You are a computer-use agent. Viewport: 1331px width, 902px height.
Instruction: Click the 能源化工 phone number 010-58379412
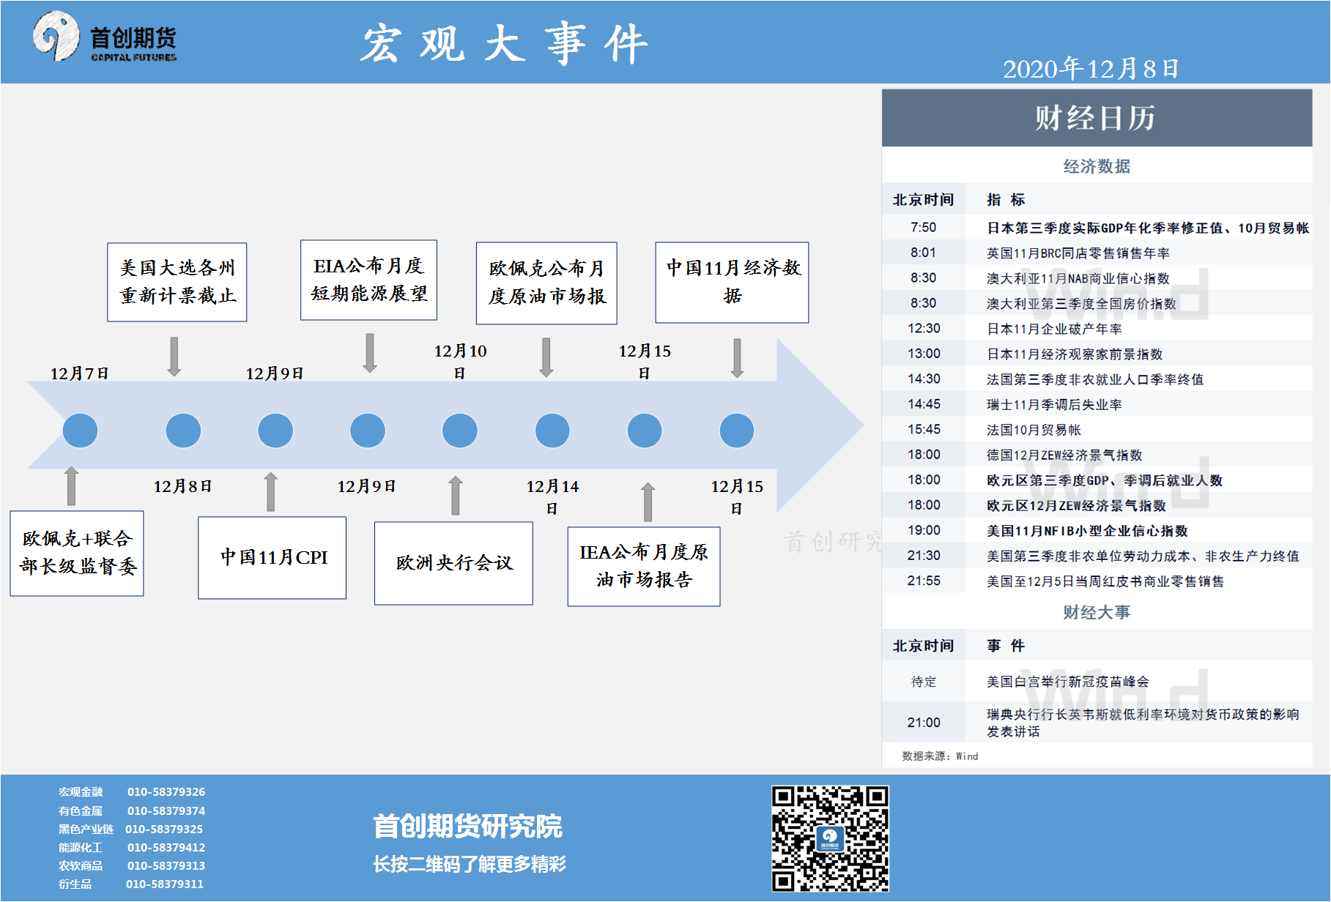coord(166,848)
